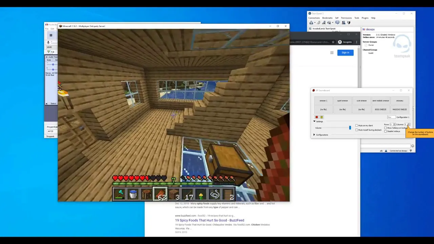Open the Google apps grid icon
The height and width of the screenshot is (244, 434).
(332, 53)
